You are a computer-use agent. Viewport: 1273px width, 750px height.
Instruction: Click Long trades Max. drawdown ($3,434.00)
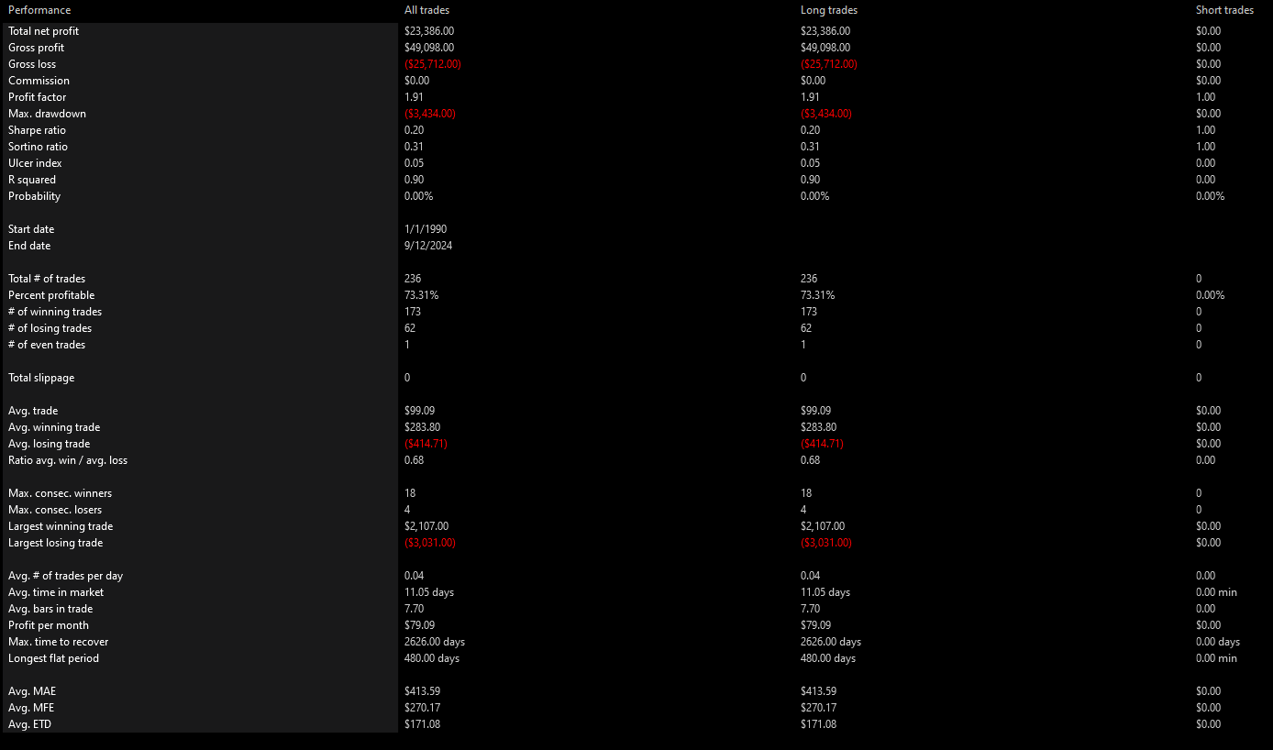point(826,114)
